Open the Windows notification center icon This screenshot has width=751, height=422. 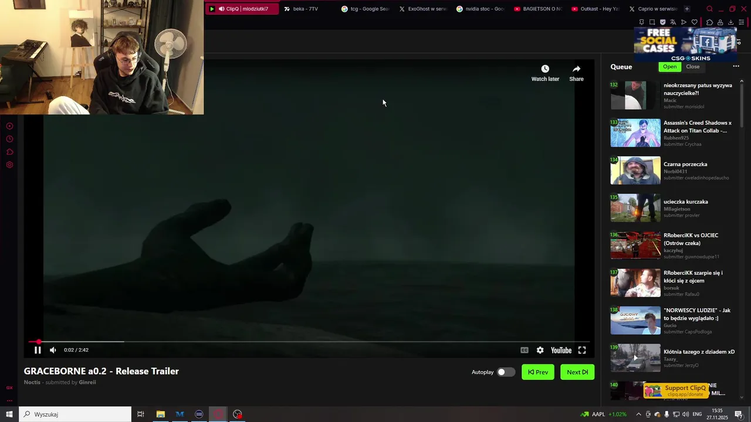739,414
